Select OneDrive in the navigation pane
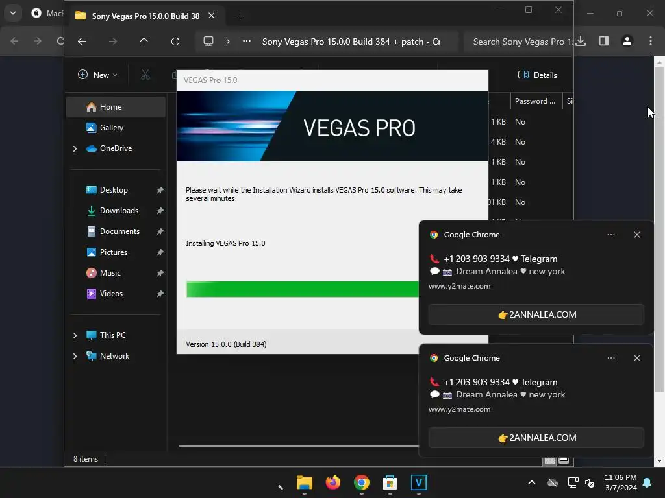The width and height of the screenshot is (665, 498). tap(116, 148)
